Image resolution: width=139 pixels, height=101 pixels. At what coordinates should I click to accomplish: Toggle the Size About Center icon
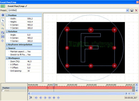tap(3, 37)
